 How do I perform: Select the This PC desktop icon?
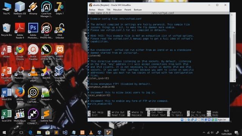pos(7,8)
